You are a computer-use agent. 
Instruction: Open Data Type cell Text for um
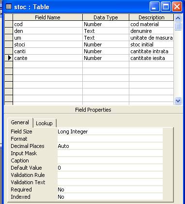(106, 38)
